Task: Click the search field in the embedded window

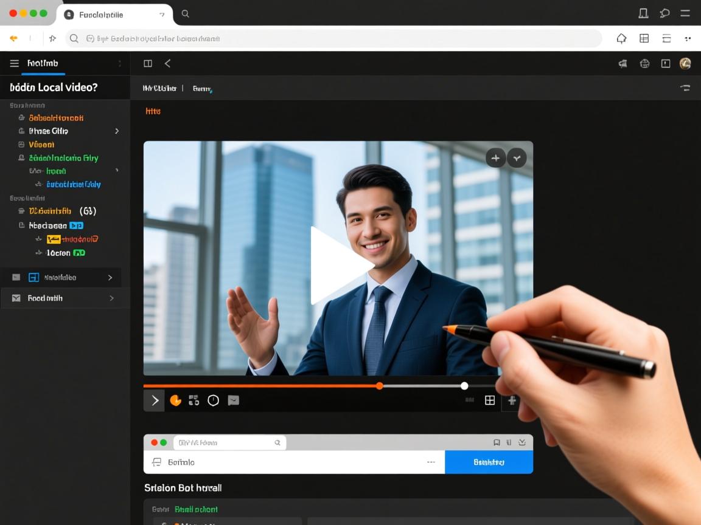Action: pyautogui.click(x=229, y=443)
